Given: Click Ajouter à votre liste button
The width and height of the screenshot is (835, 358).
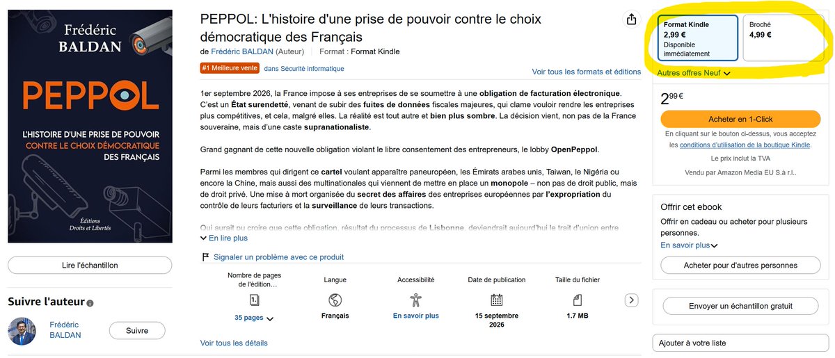Looking at the screenshot, I should 740,343.
